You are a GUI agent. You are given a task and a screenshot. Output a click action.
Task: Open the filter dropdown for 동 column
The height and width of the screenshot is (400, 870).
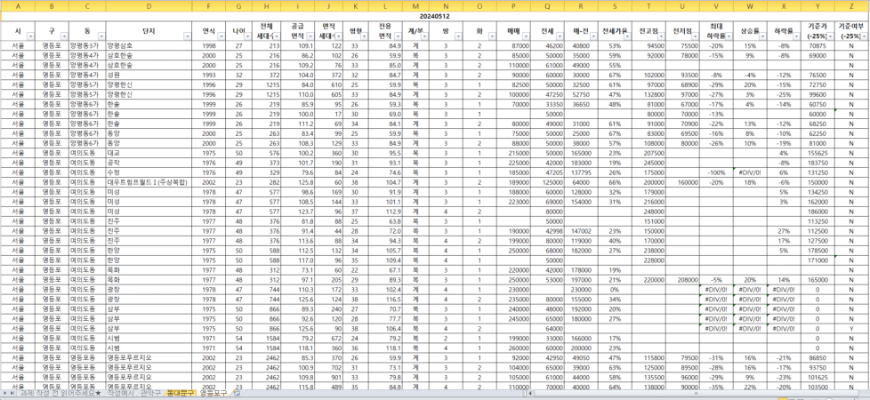click(101, 36)
